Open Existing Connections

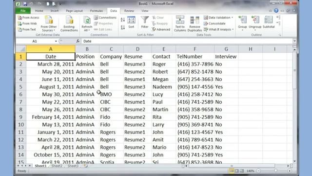(69, 24)
